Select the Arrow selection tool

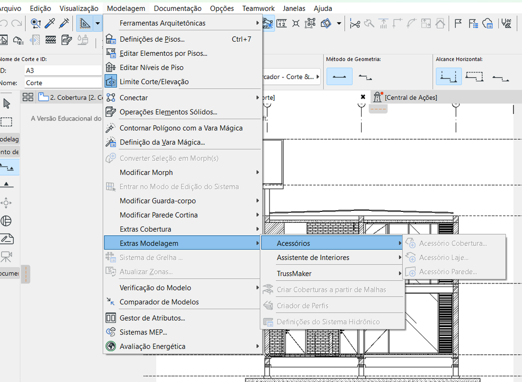click(x=6, y=103)
